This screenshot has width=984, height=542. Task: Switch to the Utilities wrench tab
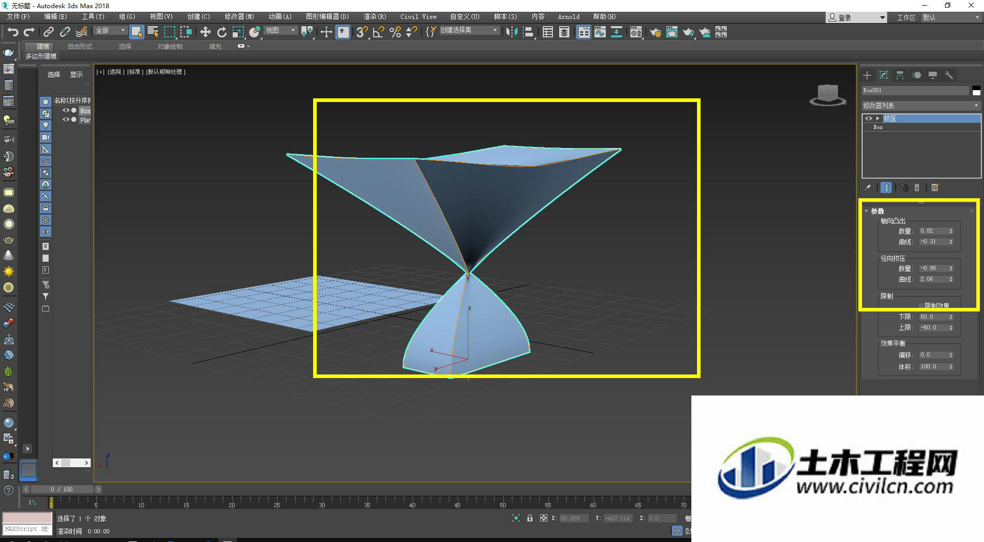(949, 75)
